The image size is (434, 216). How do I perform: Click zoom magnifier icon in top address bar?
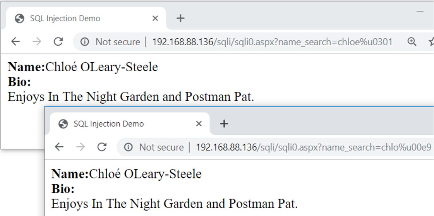pos(412,42)
